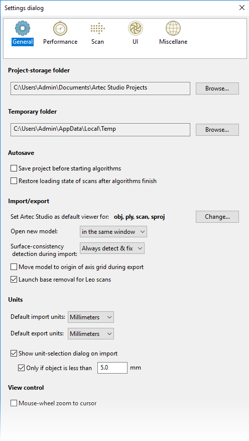Enable Save project before starting algorithms
The width and height of the screenshot is (249, 441).
pos(14,168)
